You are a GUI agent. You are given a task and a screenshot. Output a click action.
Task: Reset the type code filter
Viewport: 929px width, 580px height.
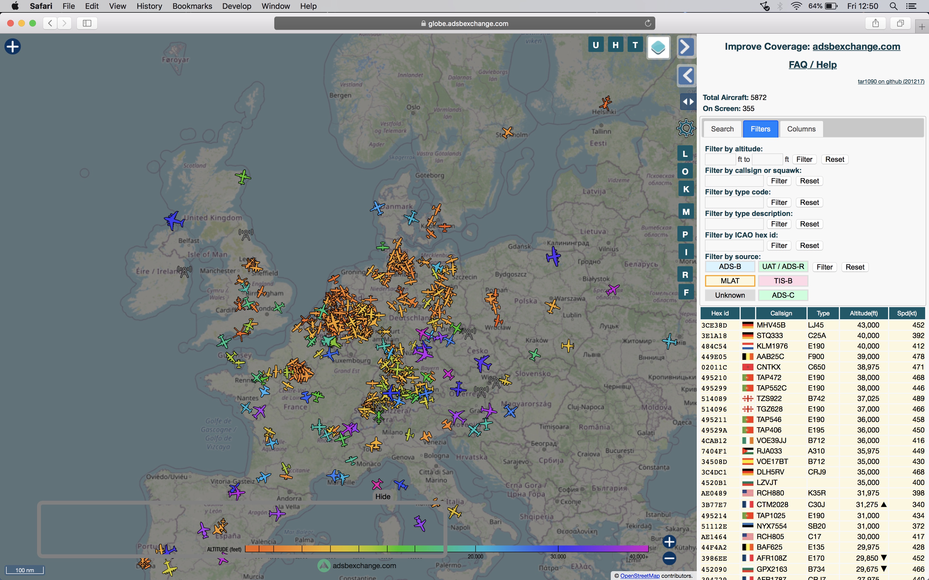click(809, 202)
